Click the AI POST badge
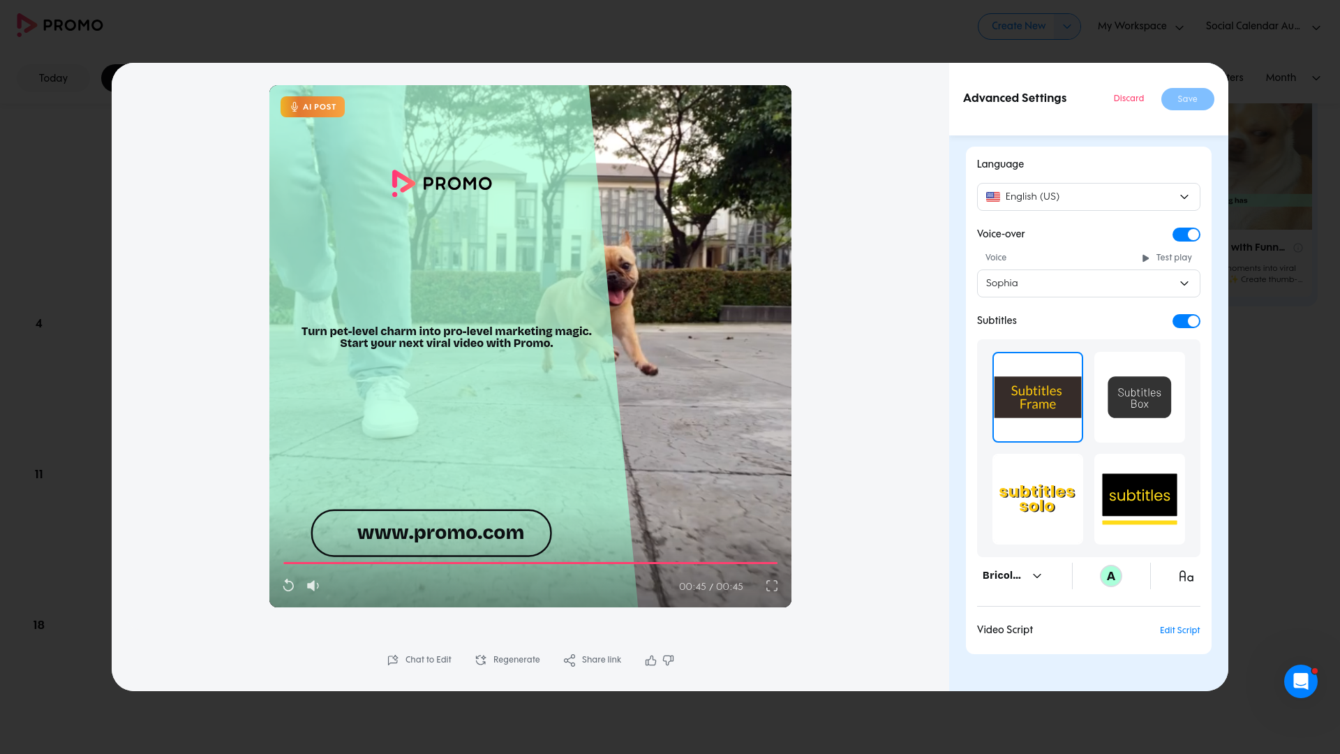This screenshot has width=1340, height=754. coord(313,107)
